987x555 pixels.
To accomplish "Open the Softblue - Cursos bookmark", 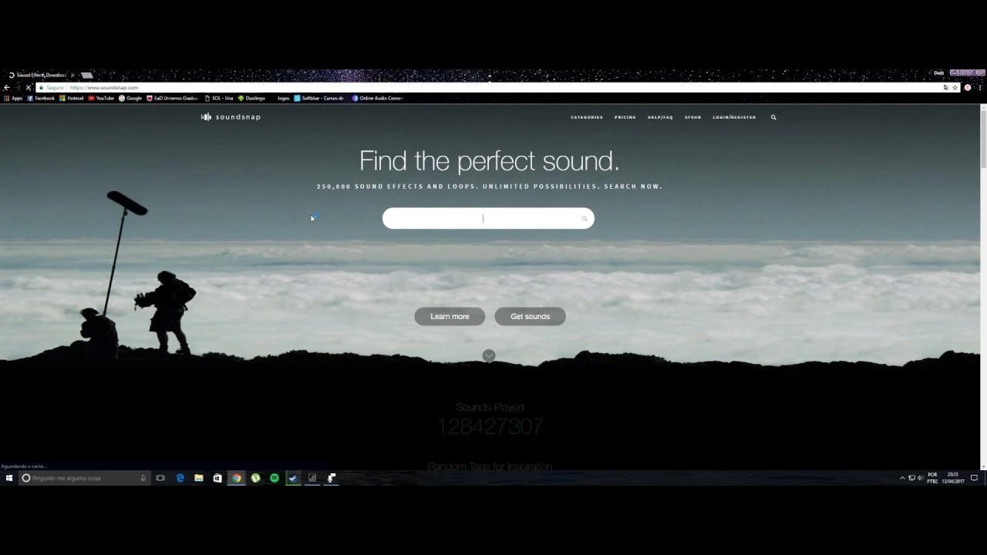I will pyautogui.click(x=319, y=99).
